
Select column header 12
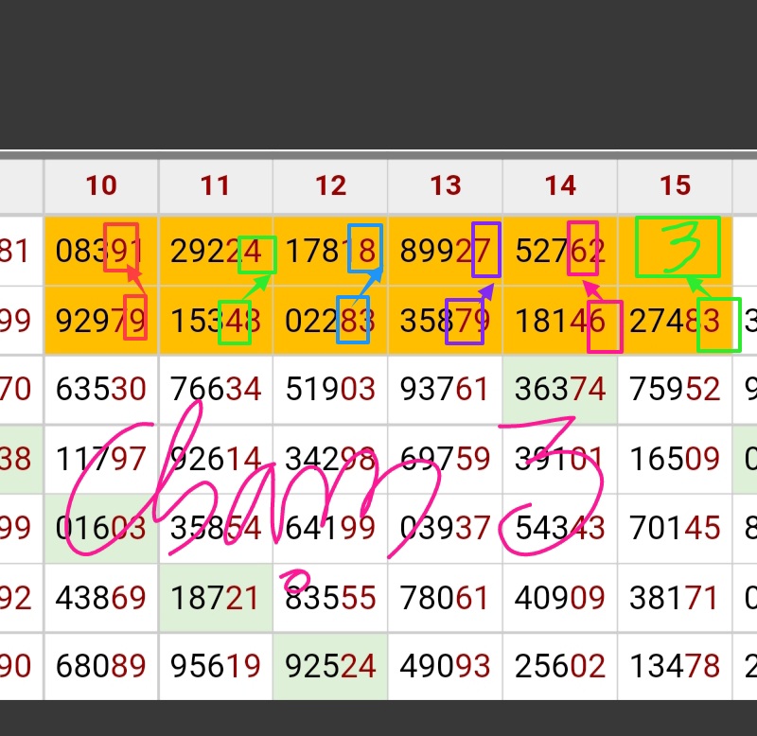pyautogui.click(x=330, y=185)
